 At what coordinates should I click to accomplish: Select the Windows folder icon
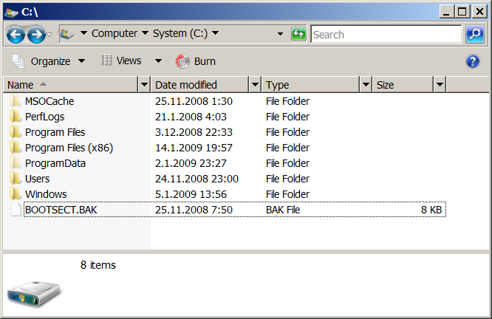click(15, 194)
